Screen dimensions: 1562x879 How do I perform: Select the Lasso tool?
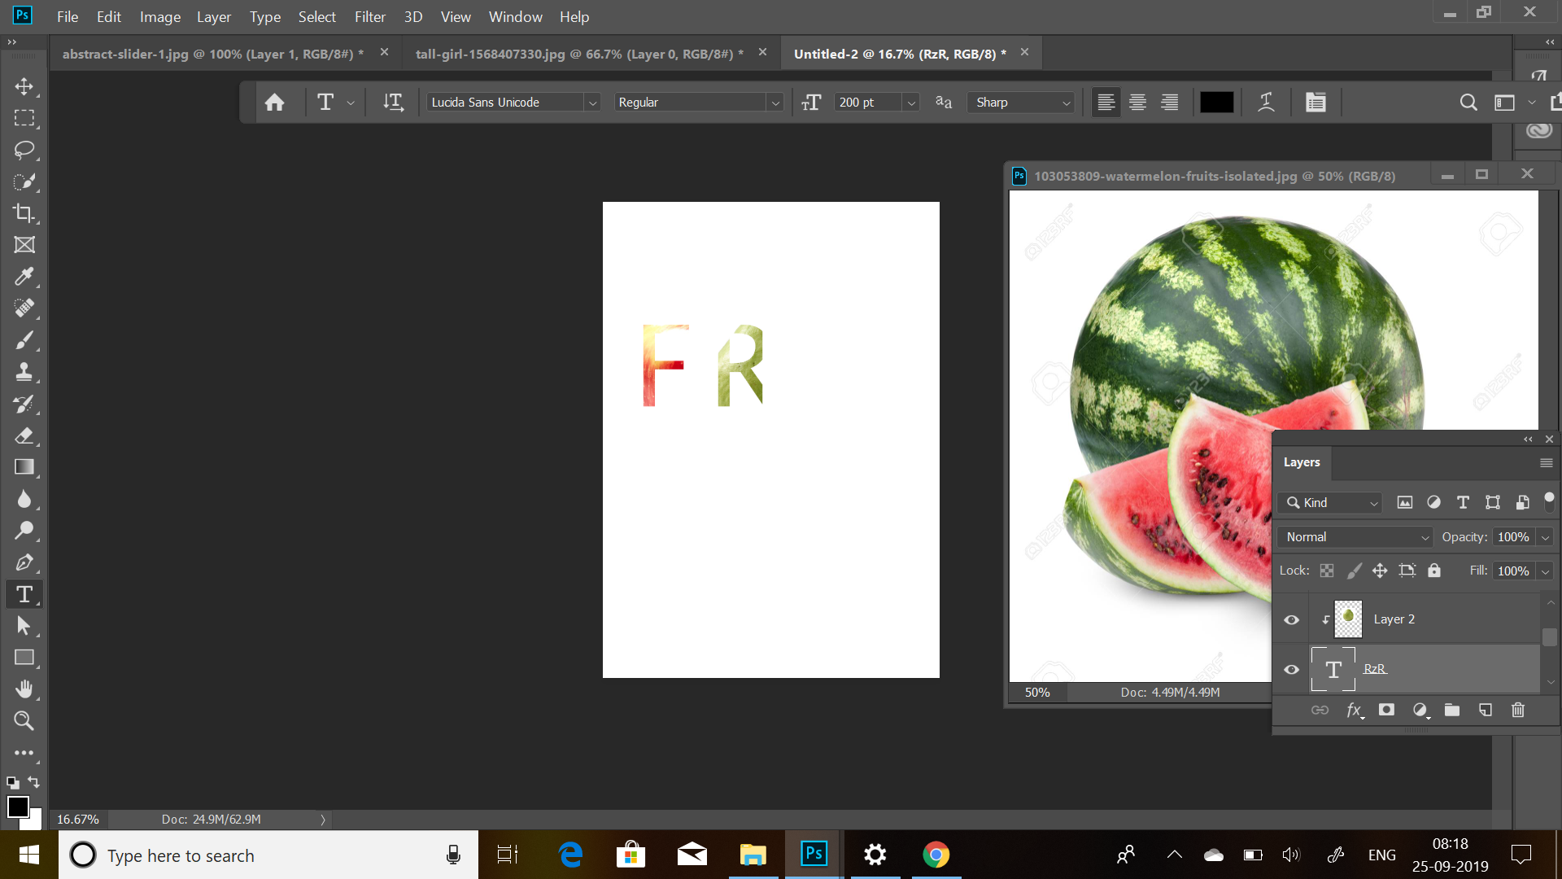point(24,150)
